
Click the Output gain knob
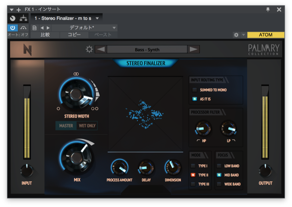[x=265, y=170]
